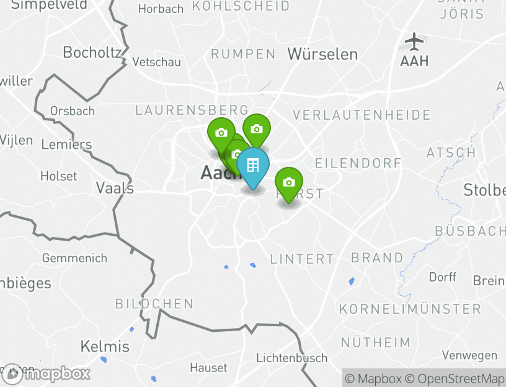The height and width of the screenshot is (387, 506).
Task: Click the AAH airport airplane icon
Action: coord(414,42)
